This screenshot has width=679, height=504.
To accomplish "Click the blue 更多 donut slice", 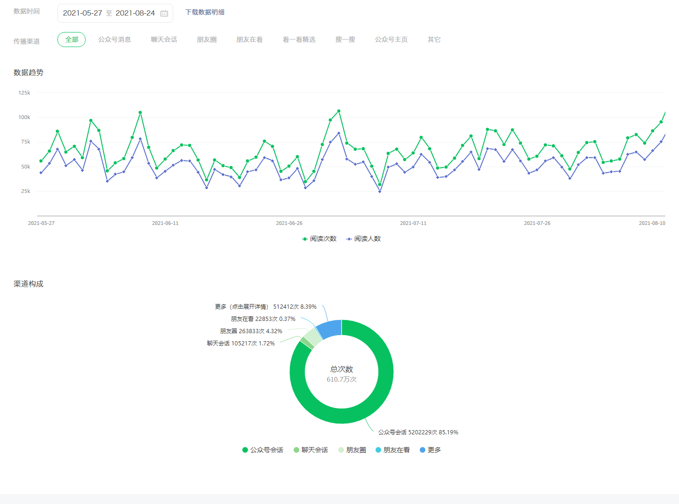I will [x=330, y=328].
